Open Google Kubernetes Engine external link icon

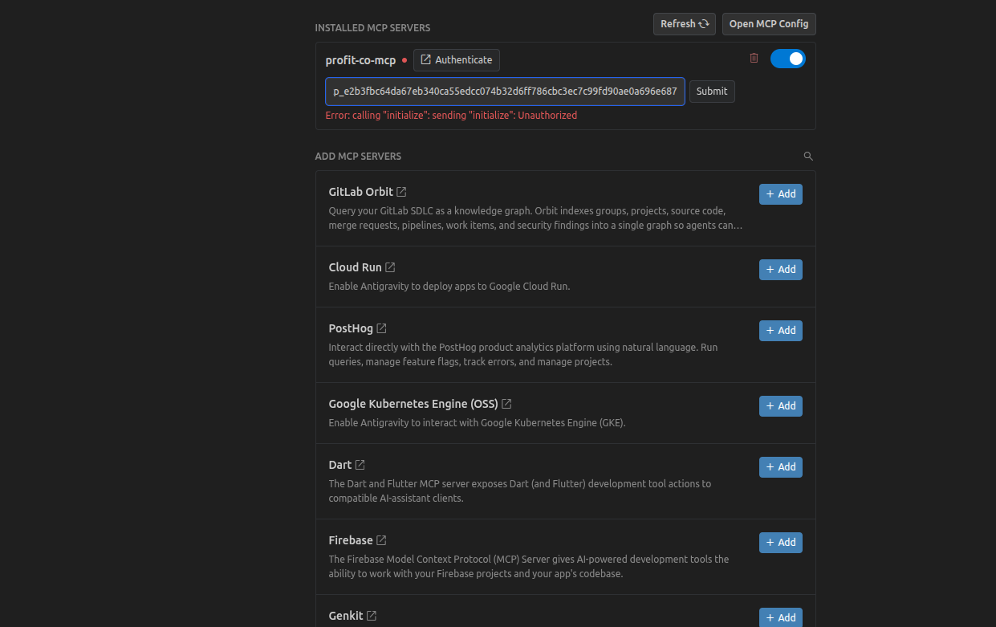pyautogui.click(x=506, y=404)
